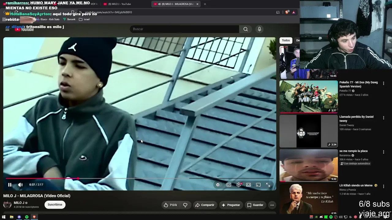The width and height of the screenshot is (392, 220).
Task: Switch to Brave browser in taskbar
Action: point(34,217)
